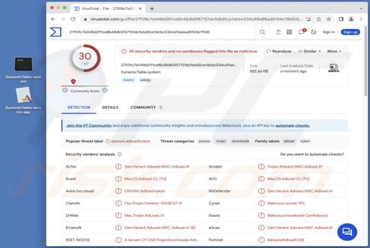
Task: Select DynamicTable.system desktop file icon
Action: (23, 70)
